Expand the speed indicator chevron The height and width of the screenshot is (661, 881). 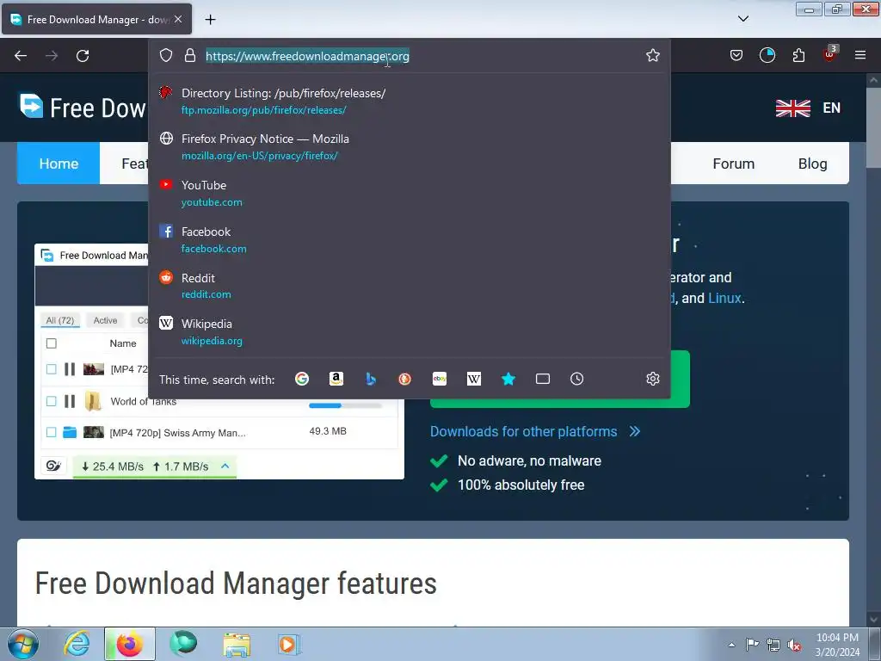click(225, 466)
